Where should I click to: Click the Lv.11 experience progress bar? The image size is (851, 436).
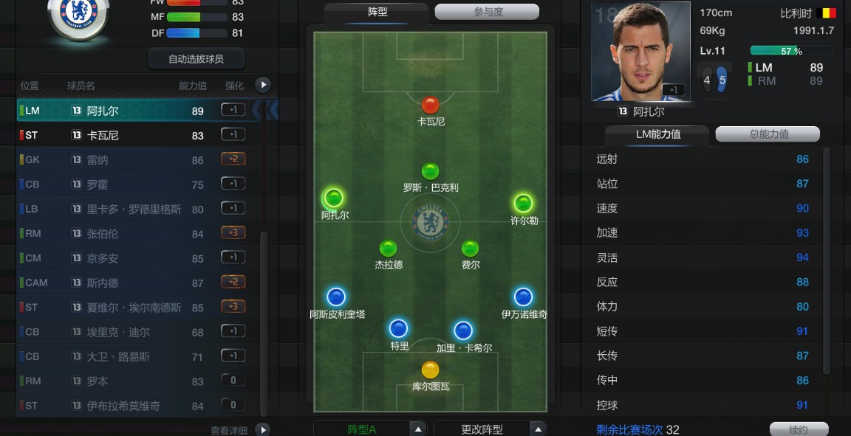point(791,51)
